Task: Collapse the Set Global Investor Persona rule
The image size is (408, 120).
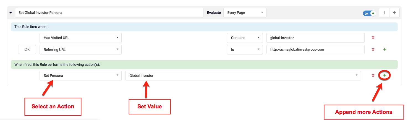Action: pyautogui.click(x=11, y=13)
